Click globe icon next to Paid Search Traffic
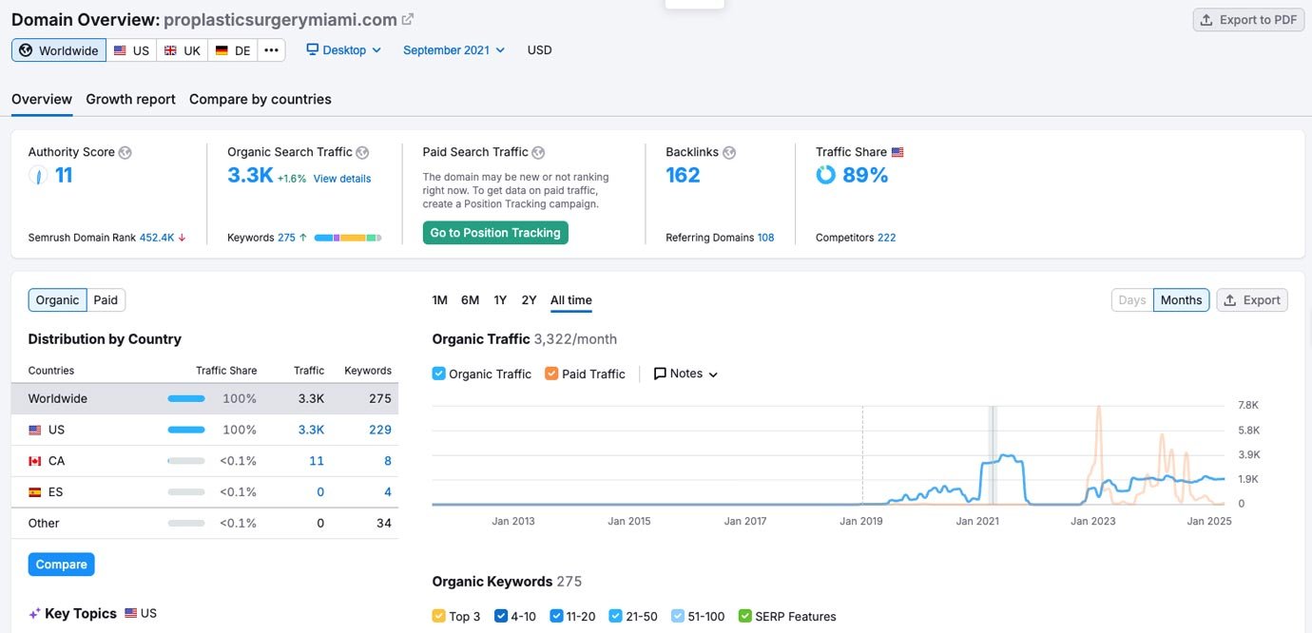This screenshot has width=1312, height=633. [538, 152]
